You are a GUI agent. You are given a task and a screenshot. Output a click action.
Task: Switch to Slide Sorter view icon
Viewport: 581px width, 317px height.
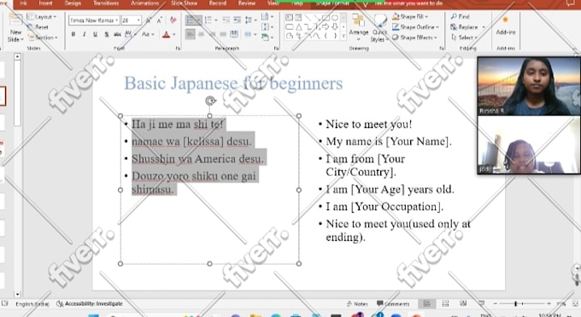(445, 303)
